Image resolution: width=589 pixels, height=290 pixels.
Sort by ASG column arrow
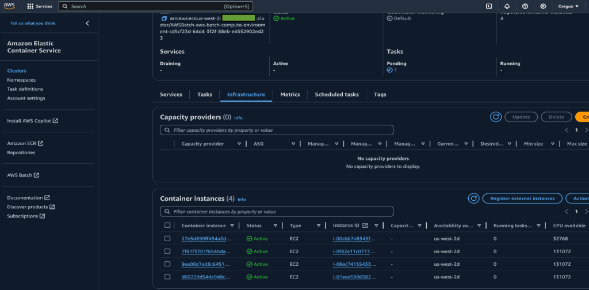point(293,144)
